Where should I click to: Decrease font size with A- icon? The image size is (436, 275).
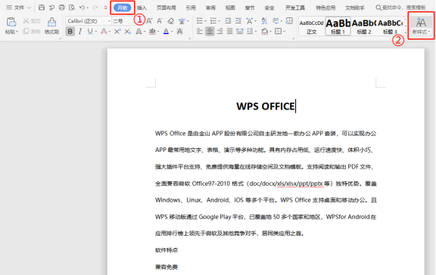(160, 21)
